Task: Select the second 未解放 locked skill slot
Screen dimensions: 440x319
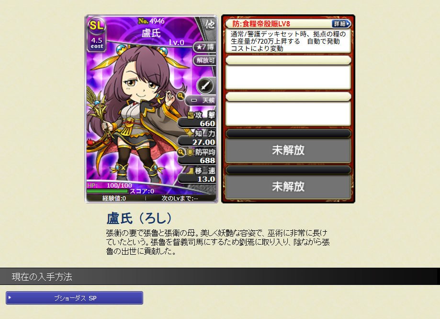Action: pyautogui.click(x=288, y=187)
